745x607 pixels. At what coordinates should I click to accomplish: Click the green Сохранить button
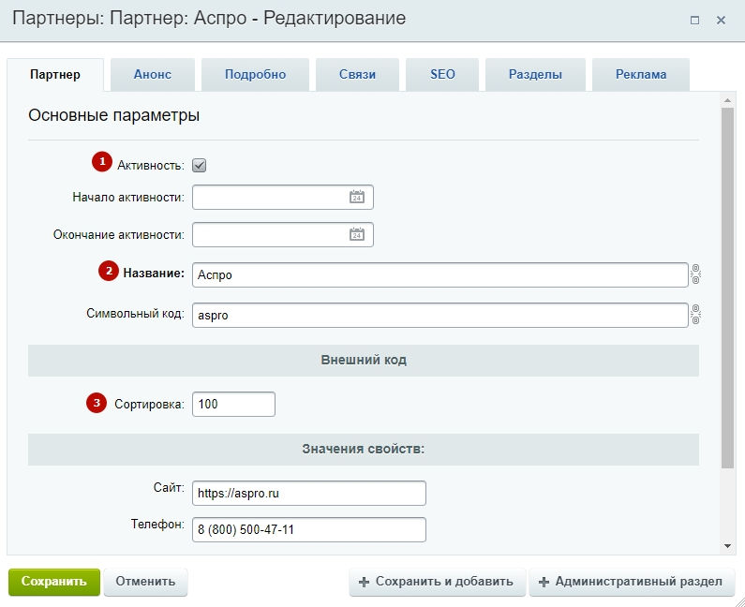click(54, 582)
